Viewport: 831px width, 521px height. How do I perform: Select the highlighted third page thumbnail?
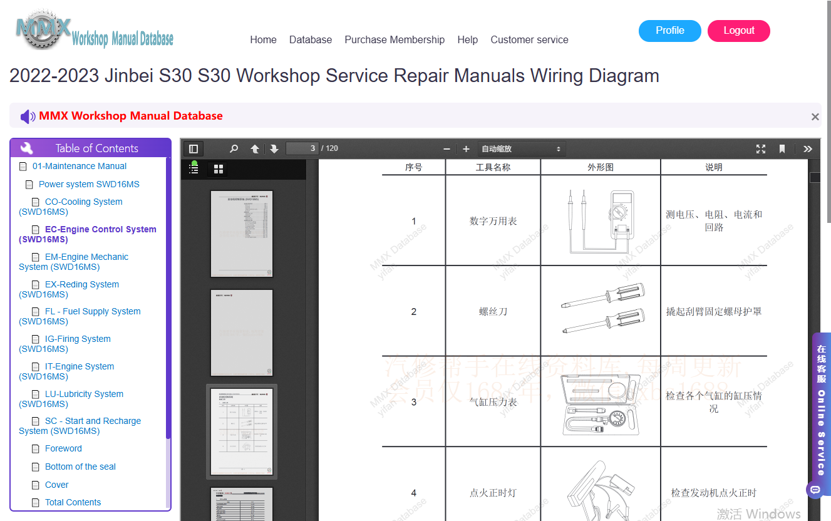242,431
